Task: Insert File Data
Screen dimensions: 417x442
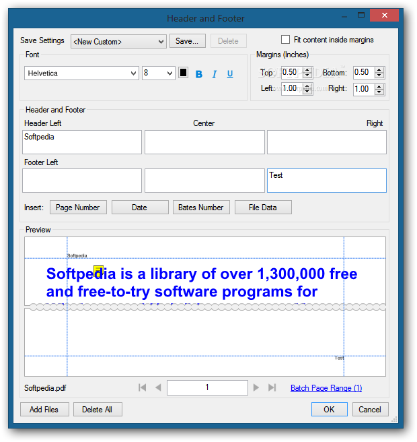Action: point(263,208)
